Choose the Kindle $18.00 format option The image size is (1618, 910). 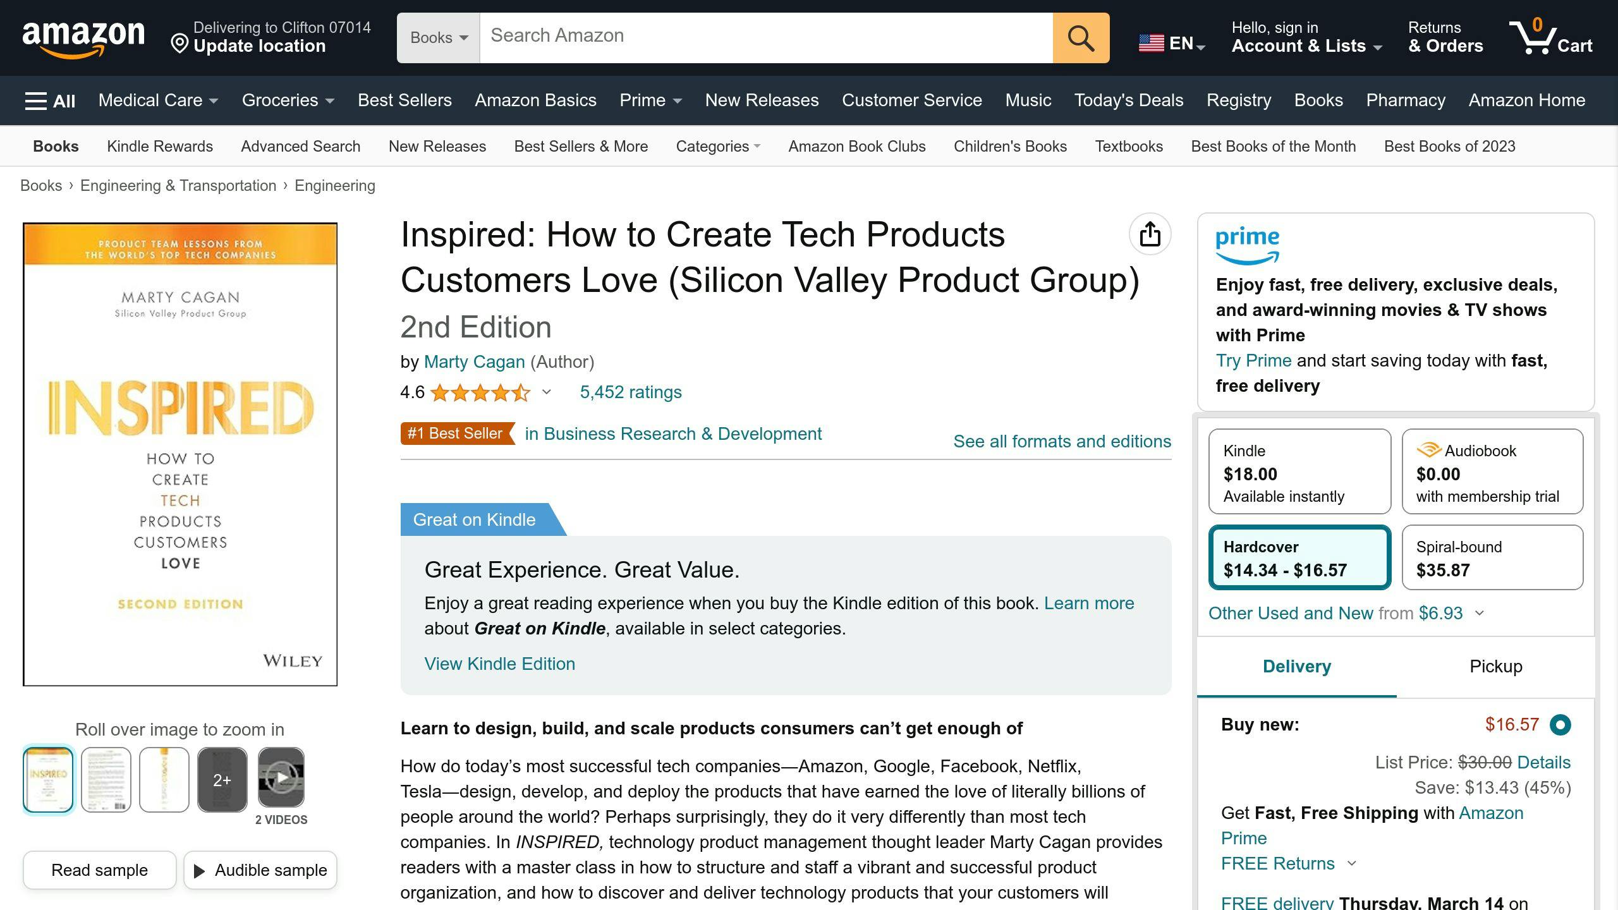(1299, 471)
